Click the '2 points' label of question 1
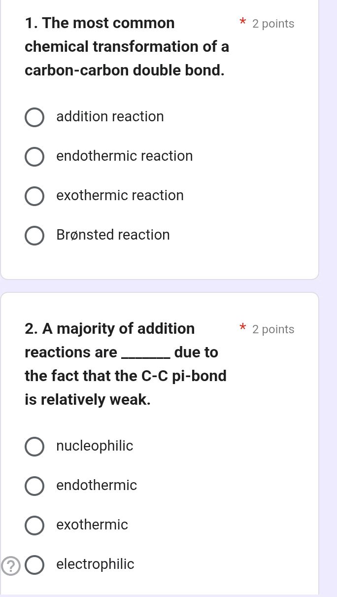 (273, 24)
